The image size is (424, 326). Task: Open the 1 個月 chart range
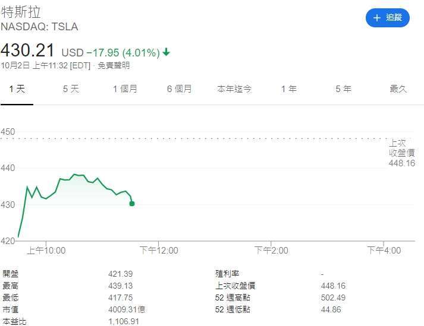[x=125, y=89]
